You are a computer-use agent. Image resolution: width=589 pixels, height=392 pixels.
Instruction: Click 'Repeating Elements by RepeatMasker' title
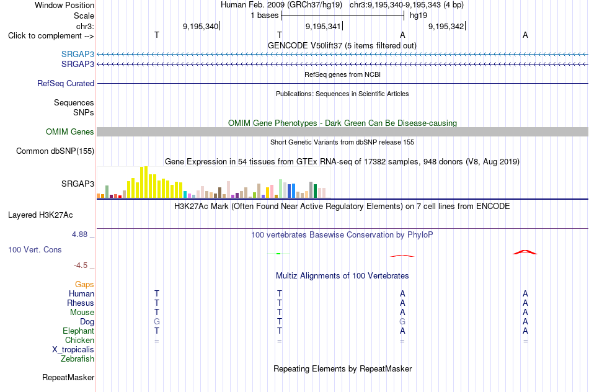[343, 368]
